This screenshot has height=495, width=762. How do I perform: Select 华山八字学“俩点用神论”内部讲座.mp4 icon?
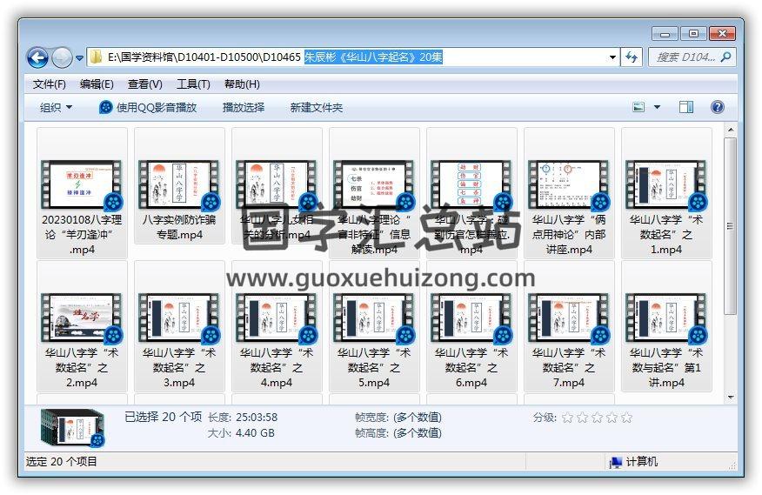coord(569,184)
